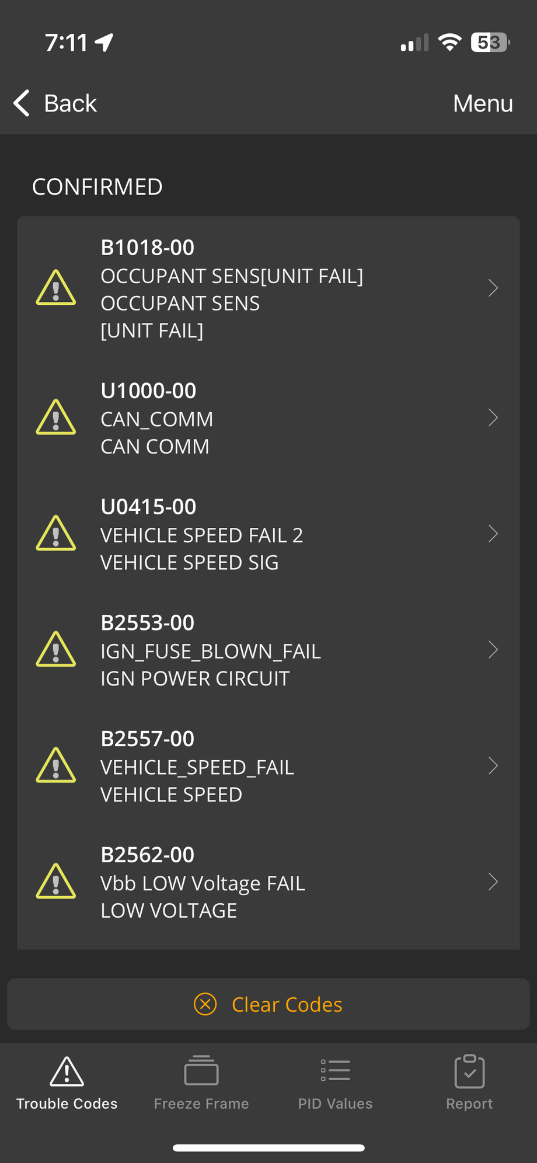Tap the back arrow chevron icon
This screenshot has height=1163, width=537.
pos(22,103)
